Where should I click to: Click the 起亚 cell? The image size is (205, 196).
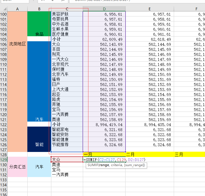[x=67, y=94]
